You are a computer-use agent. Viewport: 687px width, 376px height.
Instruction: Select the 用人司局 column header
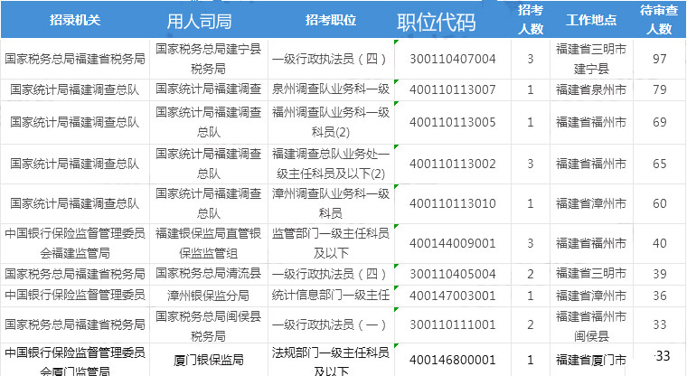pos(200,21)
